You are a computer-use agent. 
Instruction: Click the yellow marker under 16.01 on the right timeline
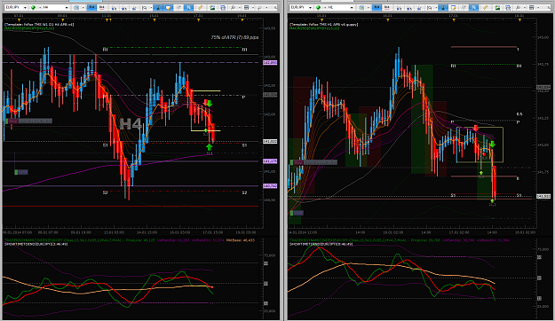(x=388, y=20)
